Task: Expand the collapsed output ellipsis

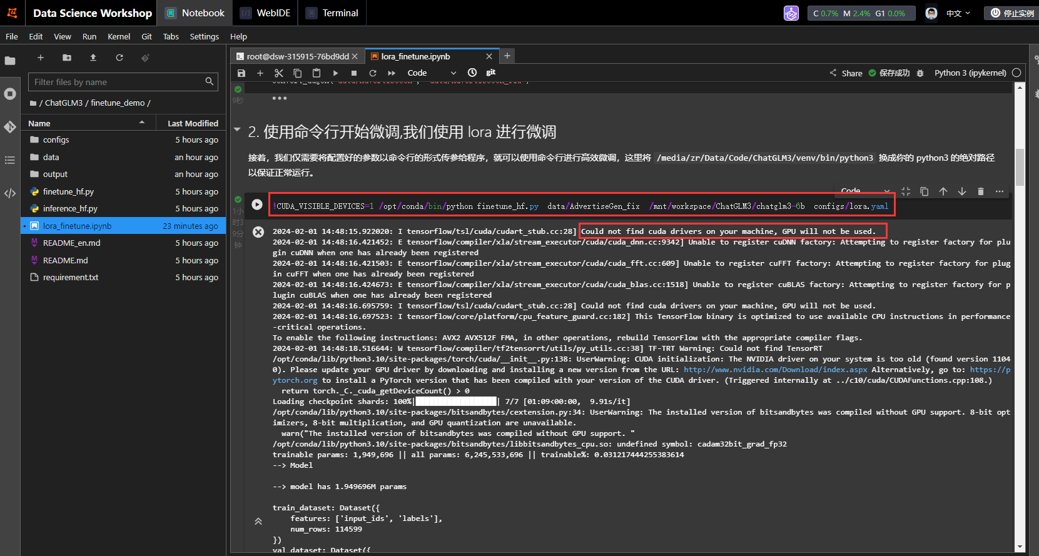Action: coord(279,98)
